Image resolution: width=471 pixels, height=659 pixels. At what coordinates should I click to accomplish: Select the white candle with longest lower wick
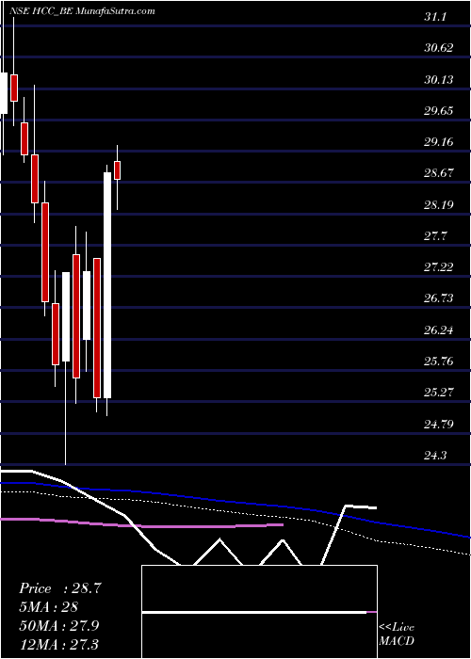click(x=66, y=316)
